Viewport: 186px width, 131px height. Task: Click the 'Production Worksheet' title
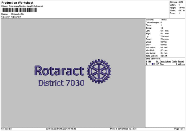point(17,2)
